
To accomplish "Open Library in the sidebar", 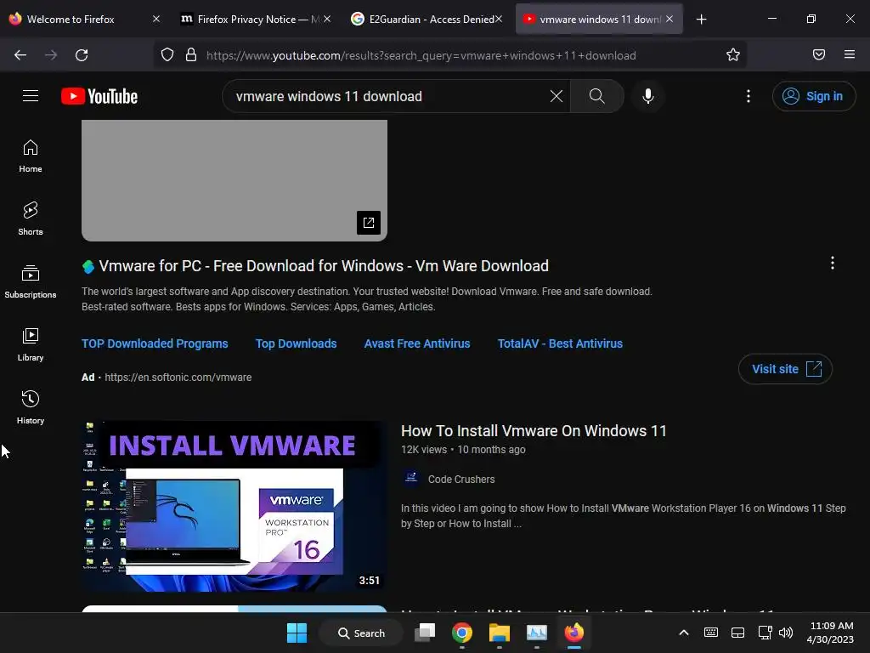I will (31, 345).
